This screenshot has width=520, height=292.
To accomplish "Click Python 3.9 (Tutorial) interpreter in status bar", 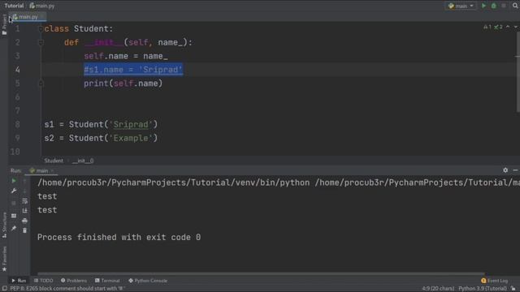I will point(482,289).
